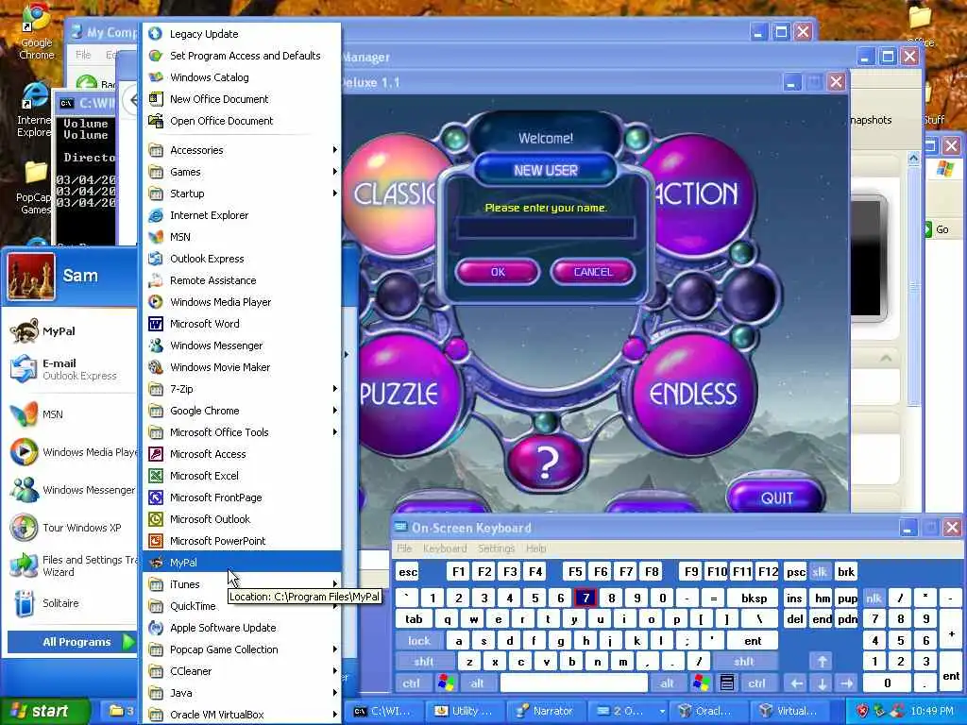The image size is (967, 725).
Task: Launch Microsoft Word
Action: coord(242,324)
